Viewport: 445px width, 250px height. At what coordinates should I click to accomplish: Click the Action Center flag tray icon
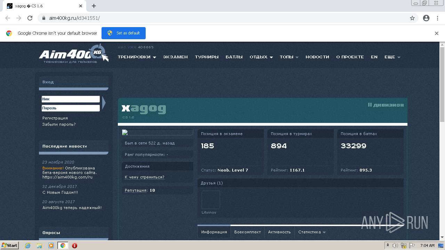tap(412, 245)
